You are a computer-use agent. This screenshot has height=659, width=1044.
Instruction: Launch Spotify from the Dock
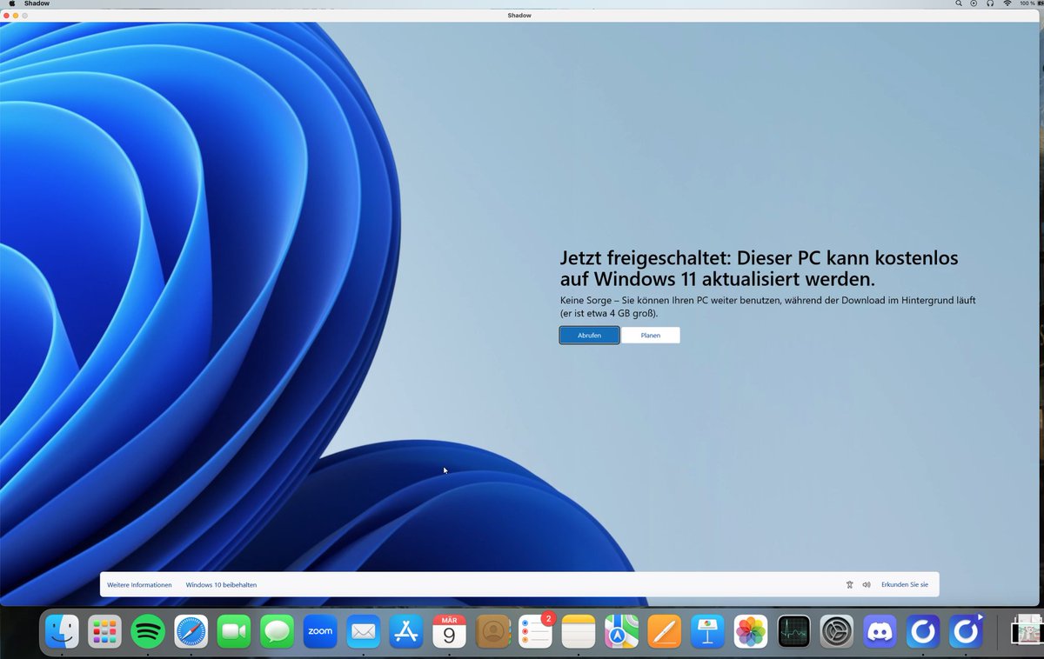[148, 631]
